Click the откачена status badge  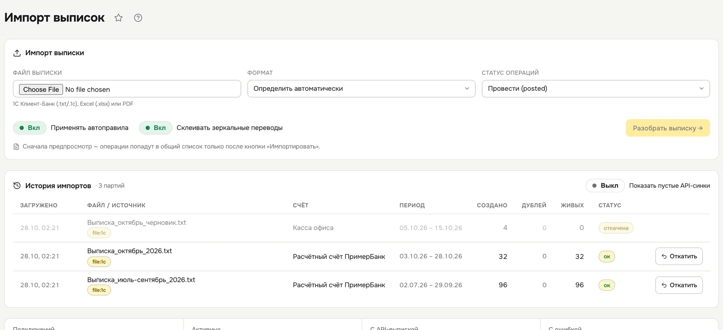tap(616, 228)
